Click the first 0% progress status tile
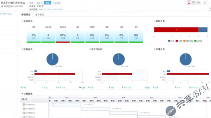This screenshot has width=211, height=118. pos(34,37)
